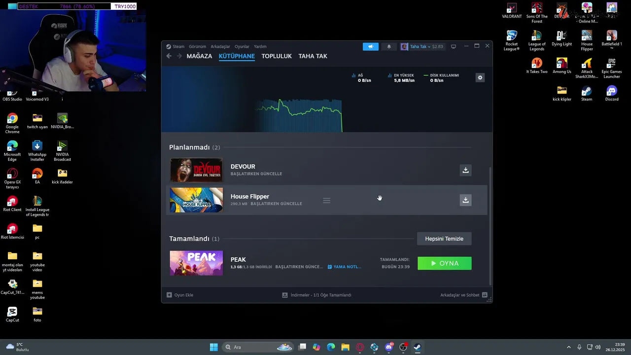Open the Görünüm menu
This screenshot has height=355, width=631.
click(198, 46)
